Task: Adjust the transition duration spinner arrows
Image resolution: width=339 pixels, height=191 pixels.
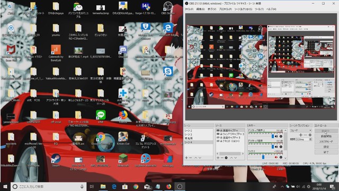Action: coord(310,140)
